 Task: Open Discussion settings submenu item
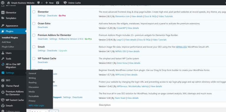click(34, 87)
